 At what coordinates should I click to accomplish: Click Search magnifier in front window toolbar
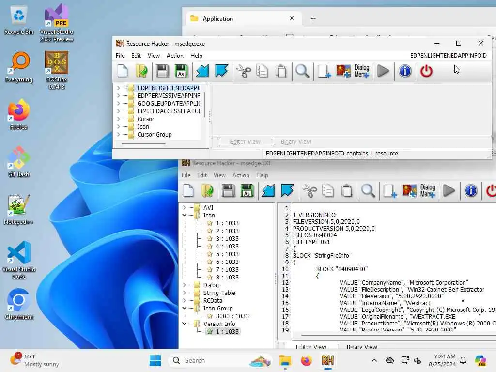(302, 71)
